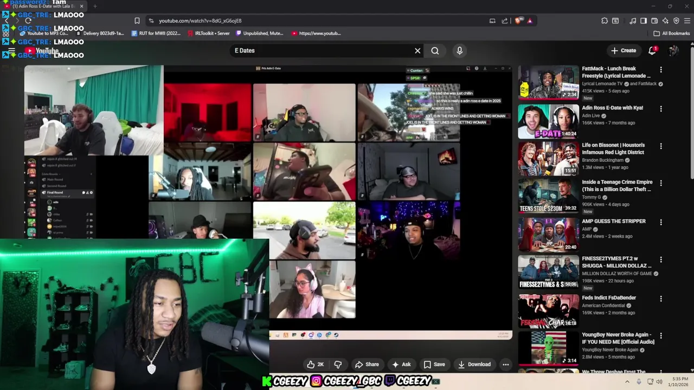Open options for AMP GUESS THE STRIPPER

tap(660, 222)
